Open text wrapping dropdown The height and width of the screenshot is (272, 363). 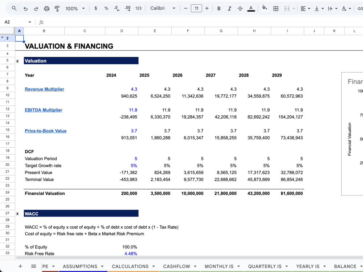click(x=333, y=9)
